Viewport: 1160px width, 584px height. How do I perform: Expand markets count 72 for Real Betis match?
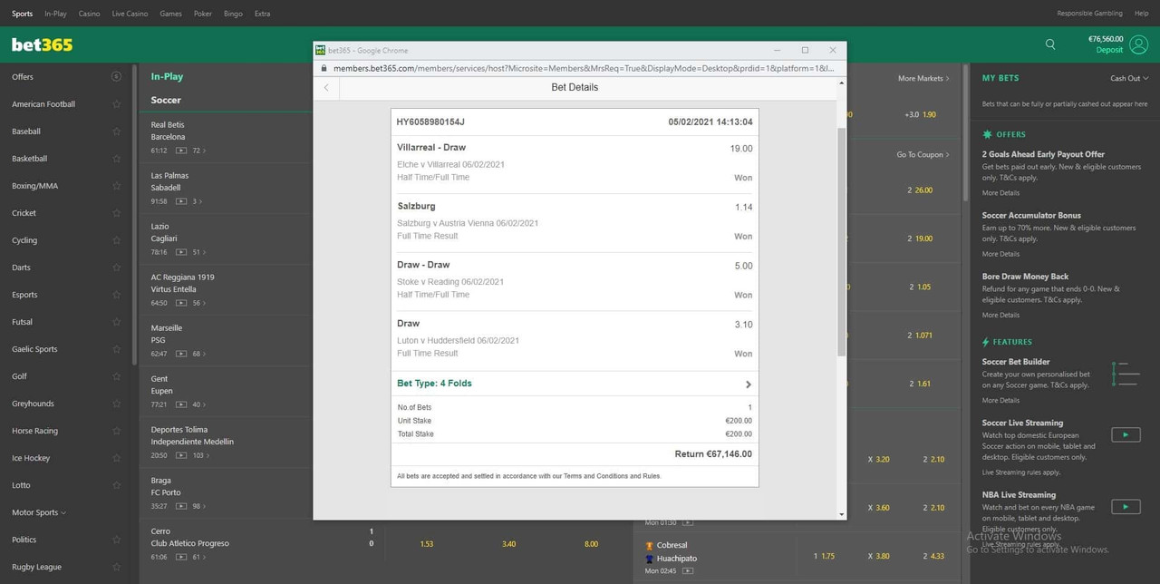click(x=198, y=151)
